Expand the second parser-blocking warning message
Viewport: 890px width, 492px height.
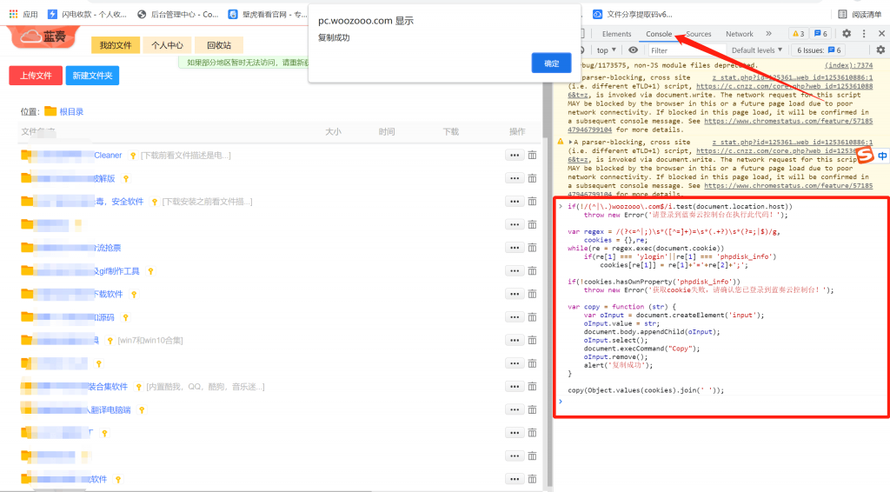571,141
